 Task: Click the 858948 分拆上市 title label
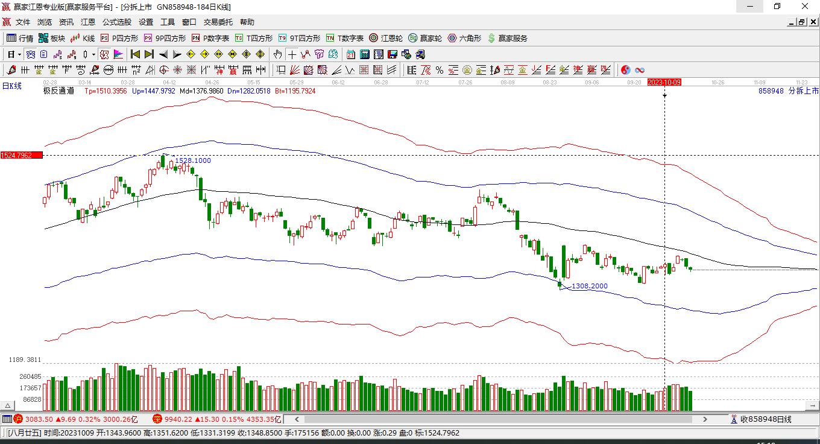click(789, 91)
